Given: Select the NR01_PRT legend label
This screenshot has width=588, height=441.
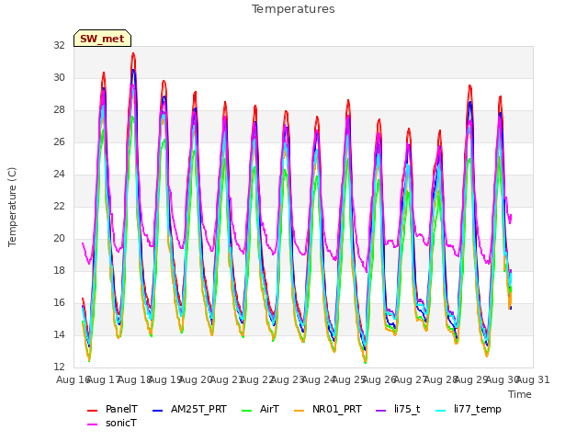Looking at the screenshot, I should [337, 409].
